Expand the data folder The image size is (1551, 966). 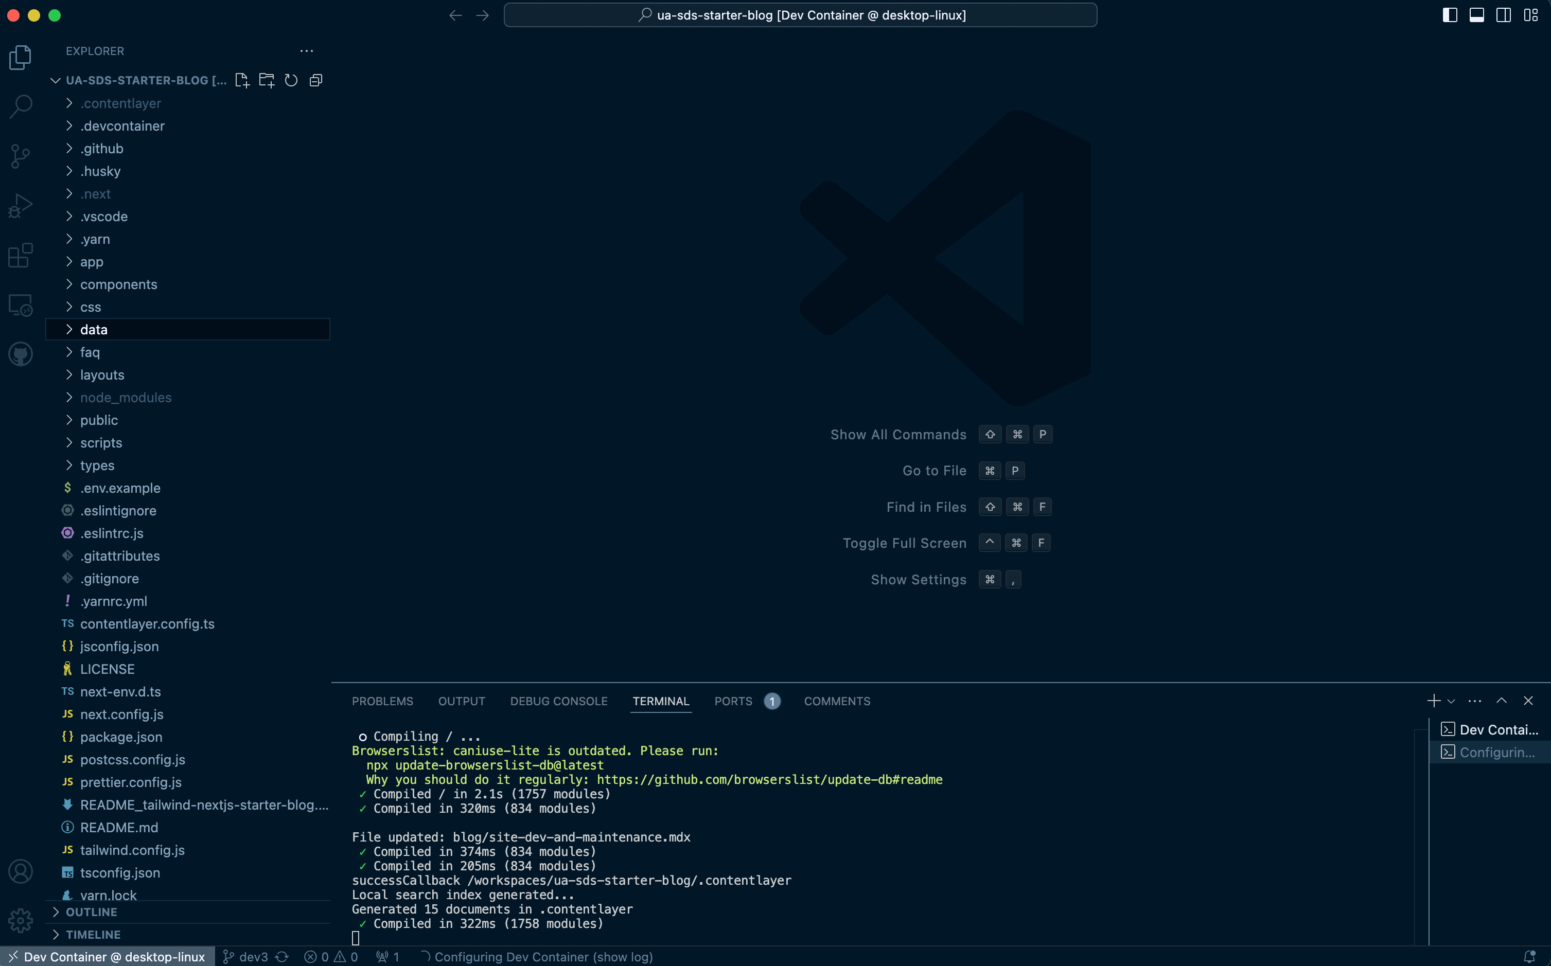tap(188, 330)
